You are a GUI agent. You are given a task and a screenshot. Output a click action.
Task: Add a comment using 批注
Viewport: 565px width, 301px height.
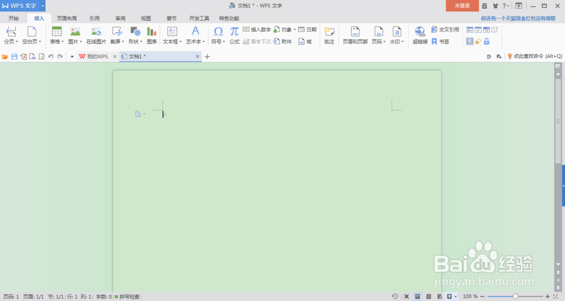coord(329,35)
